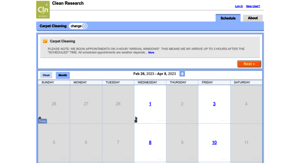Expand note with More link
The height and width of the screenshot is (163, 299).
(151, 52)
